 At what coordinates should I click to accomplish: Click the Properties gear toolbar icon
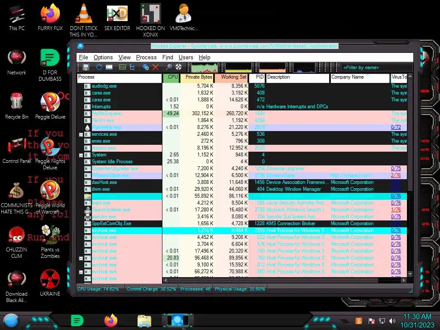[x=146, y=67]
